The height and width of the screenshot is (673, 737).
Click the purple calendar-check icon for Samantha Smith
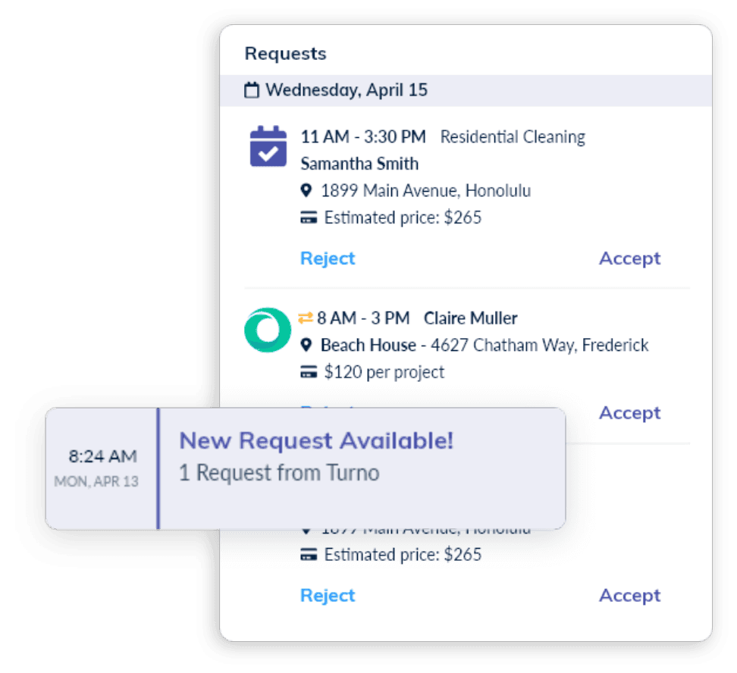click(x=268, y=146)
